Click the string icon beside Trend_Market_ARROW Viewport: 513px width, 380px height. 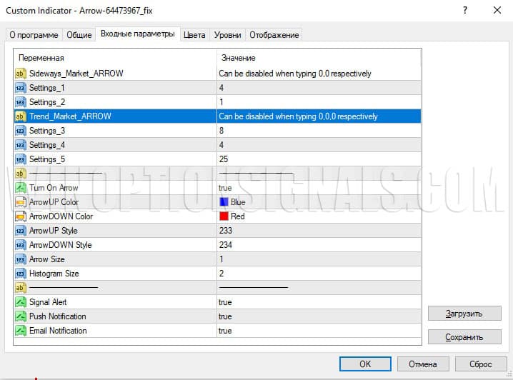tap(20, 116)
